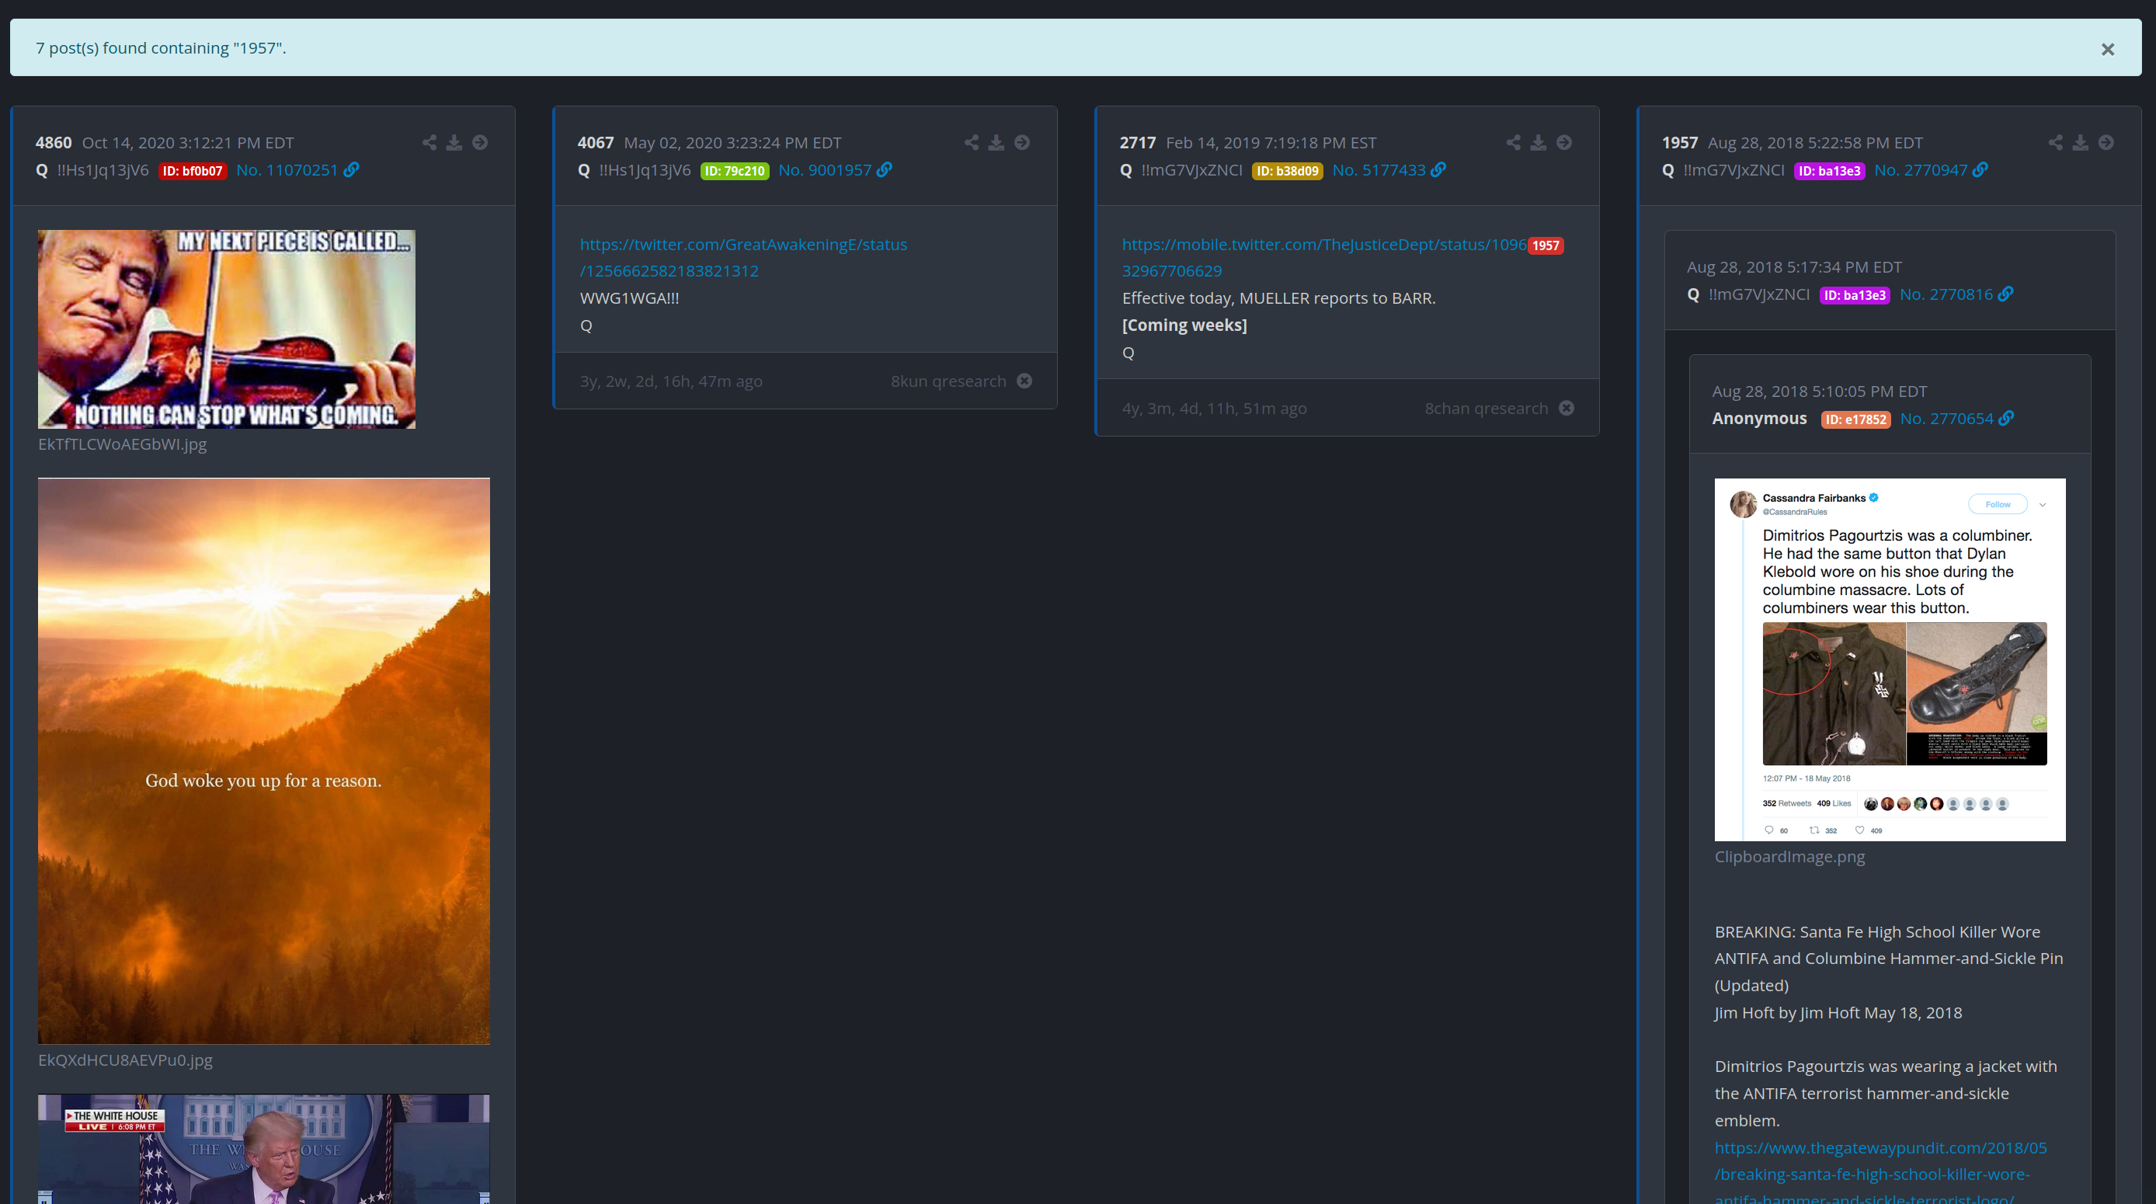Open Trump violin meme image
This screenshot has width=2156, height=1204.
coord(227,329)
